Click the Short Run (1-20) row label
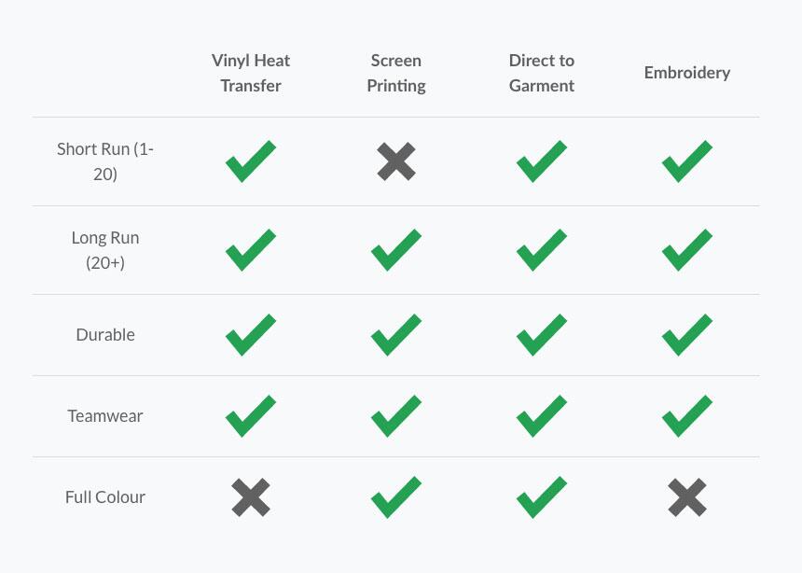Screen dimensions: 802x573 (105, 161)
